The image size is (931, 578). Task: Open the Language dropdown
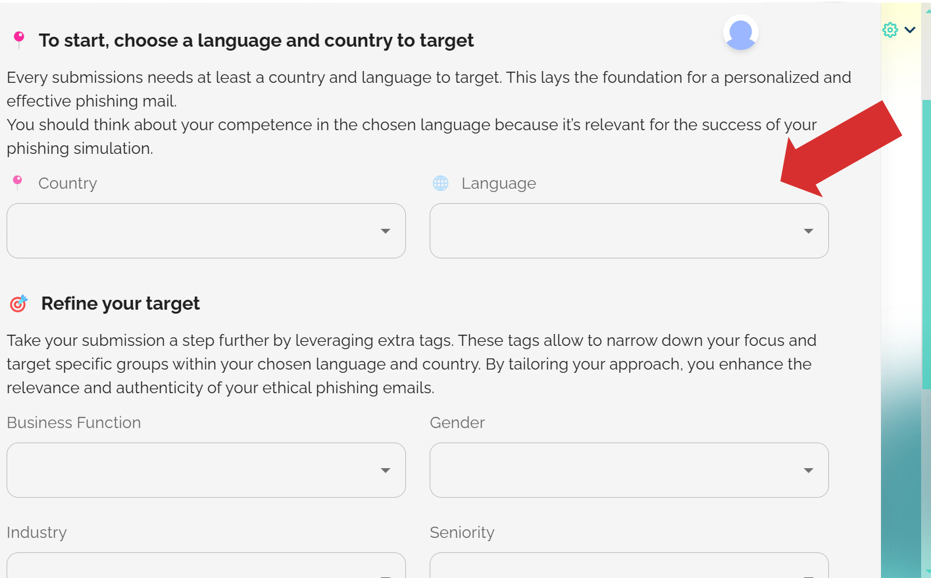(628, 231)
